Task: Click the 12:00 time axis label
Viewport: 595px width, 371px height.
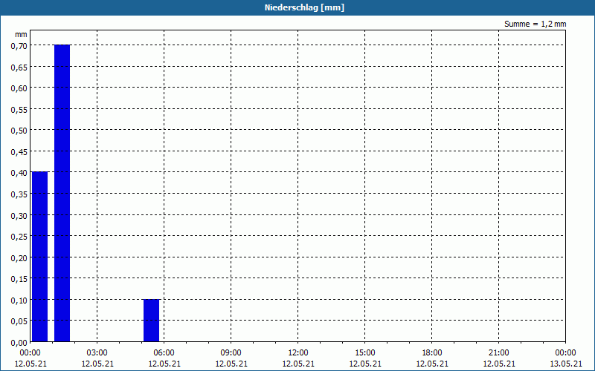Action: pyautogui.click(x=298, y=353)
